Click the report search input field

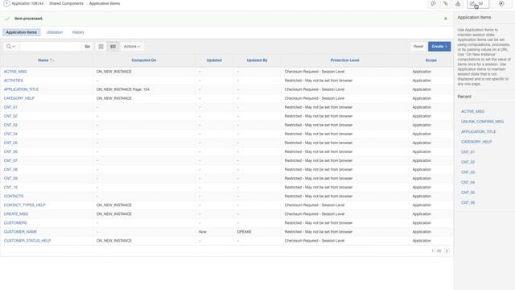[50, 47]
